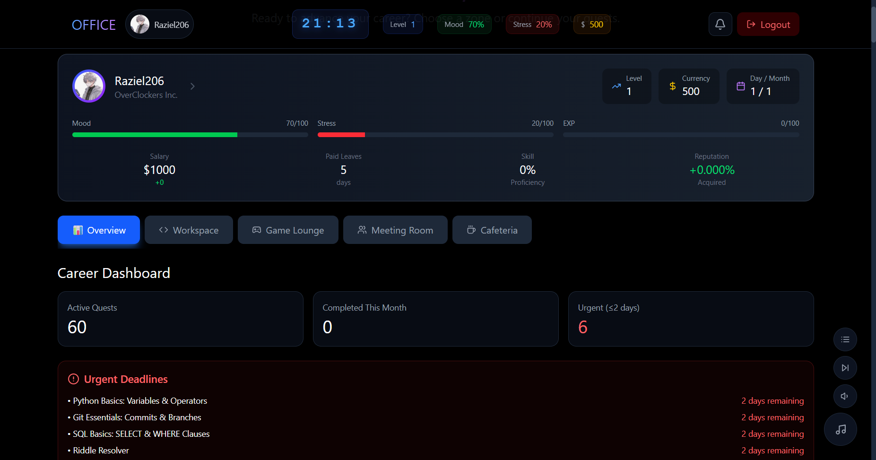Click '2 days remaining' for Python Basics

pyautogui.click(x=772, y=401)
